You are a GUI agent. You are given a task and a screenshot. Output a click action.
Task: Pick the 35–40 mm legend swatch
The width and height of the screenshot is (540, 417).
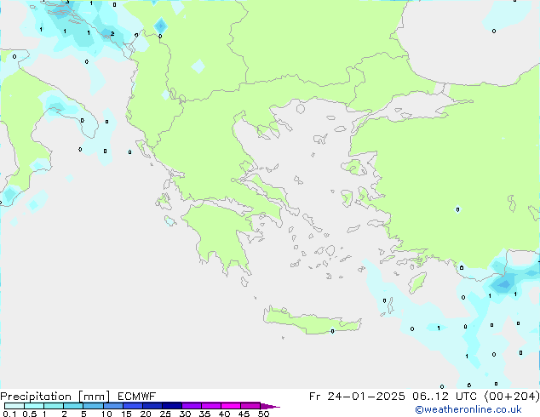coord(211,406)
